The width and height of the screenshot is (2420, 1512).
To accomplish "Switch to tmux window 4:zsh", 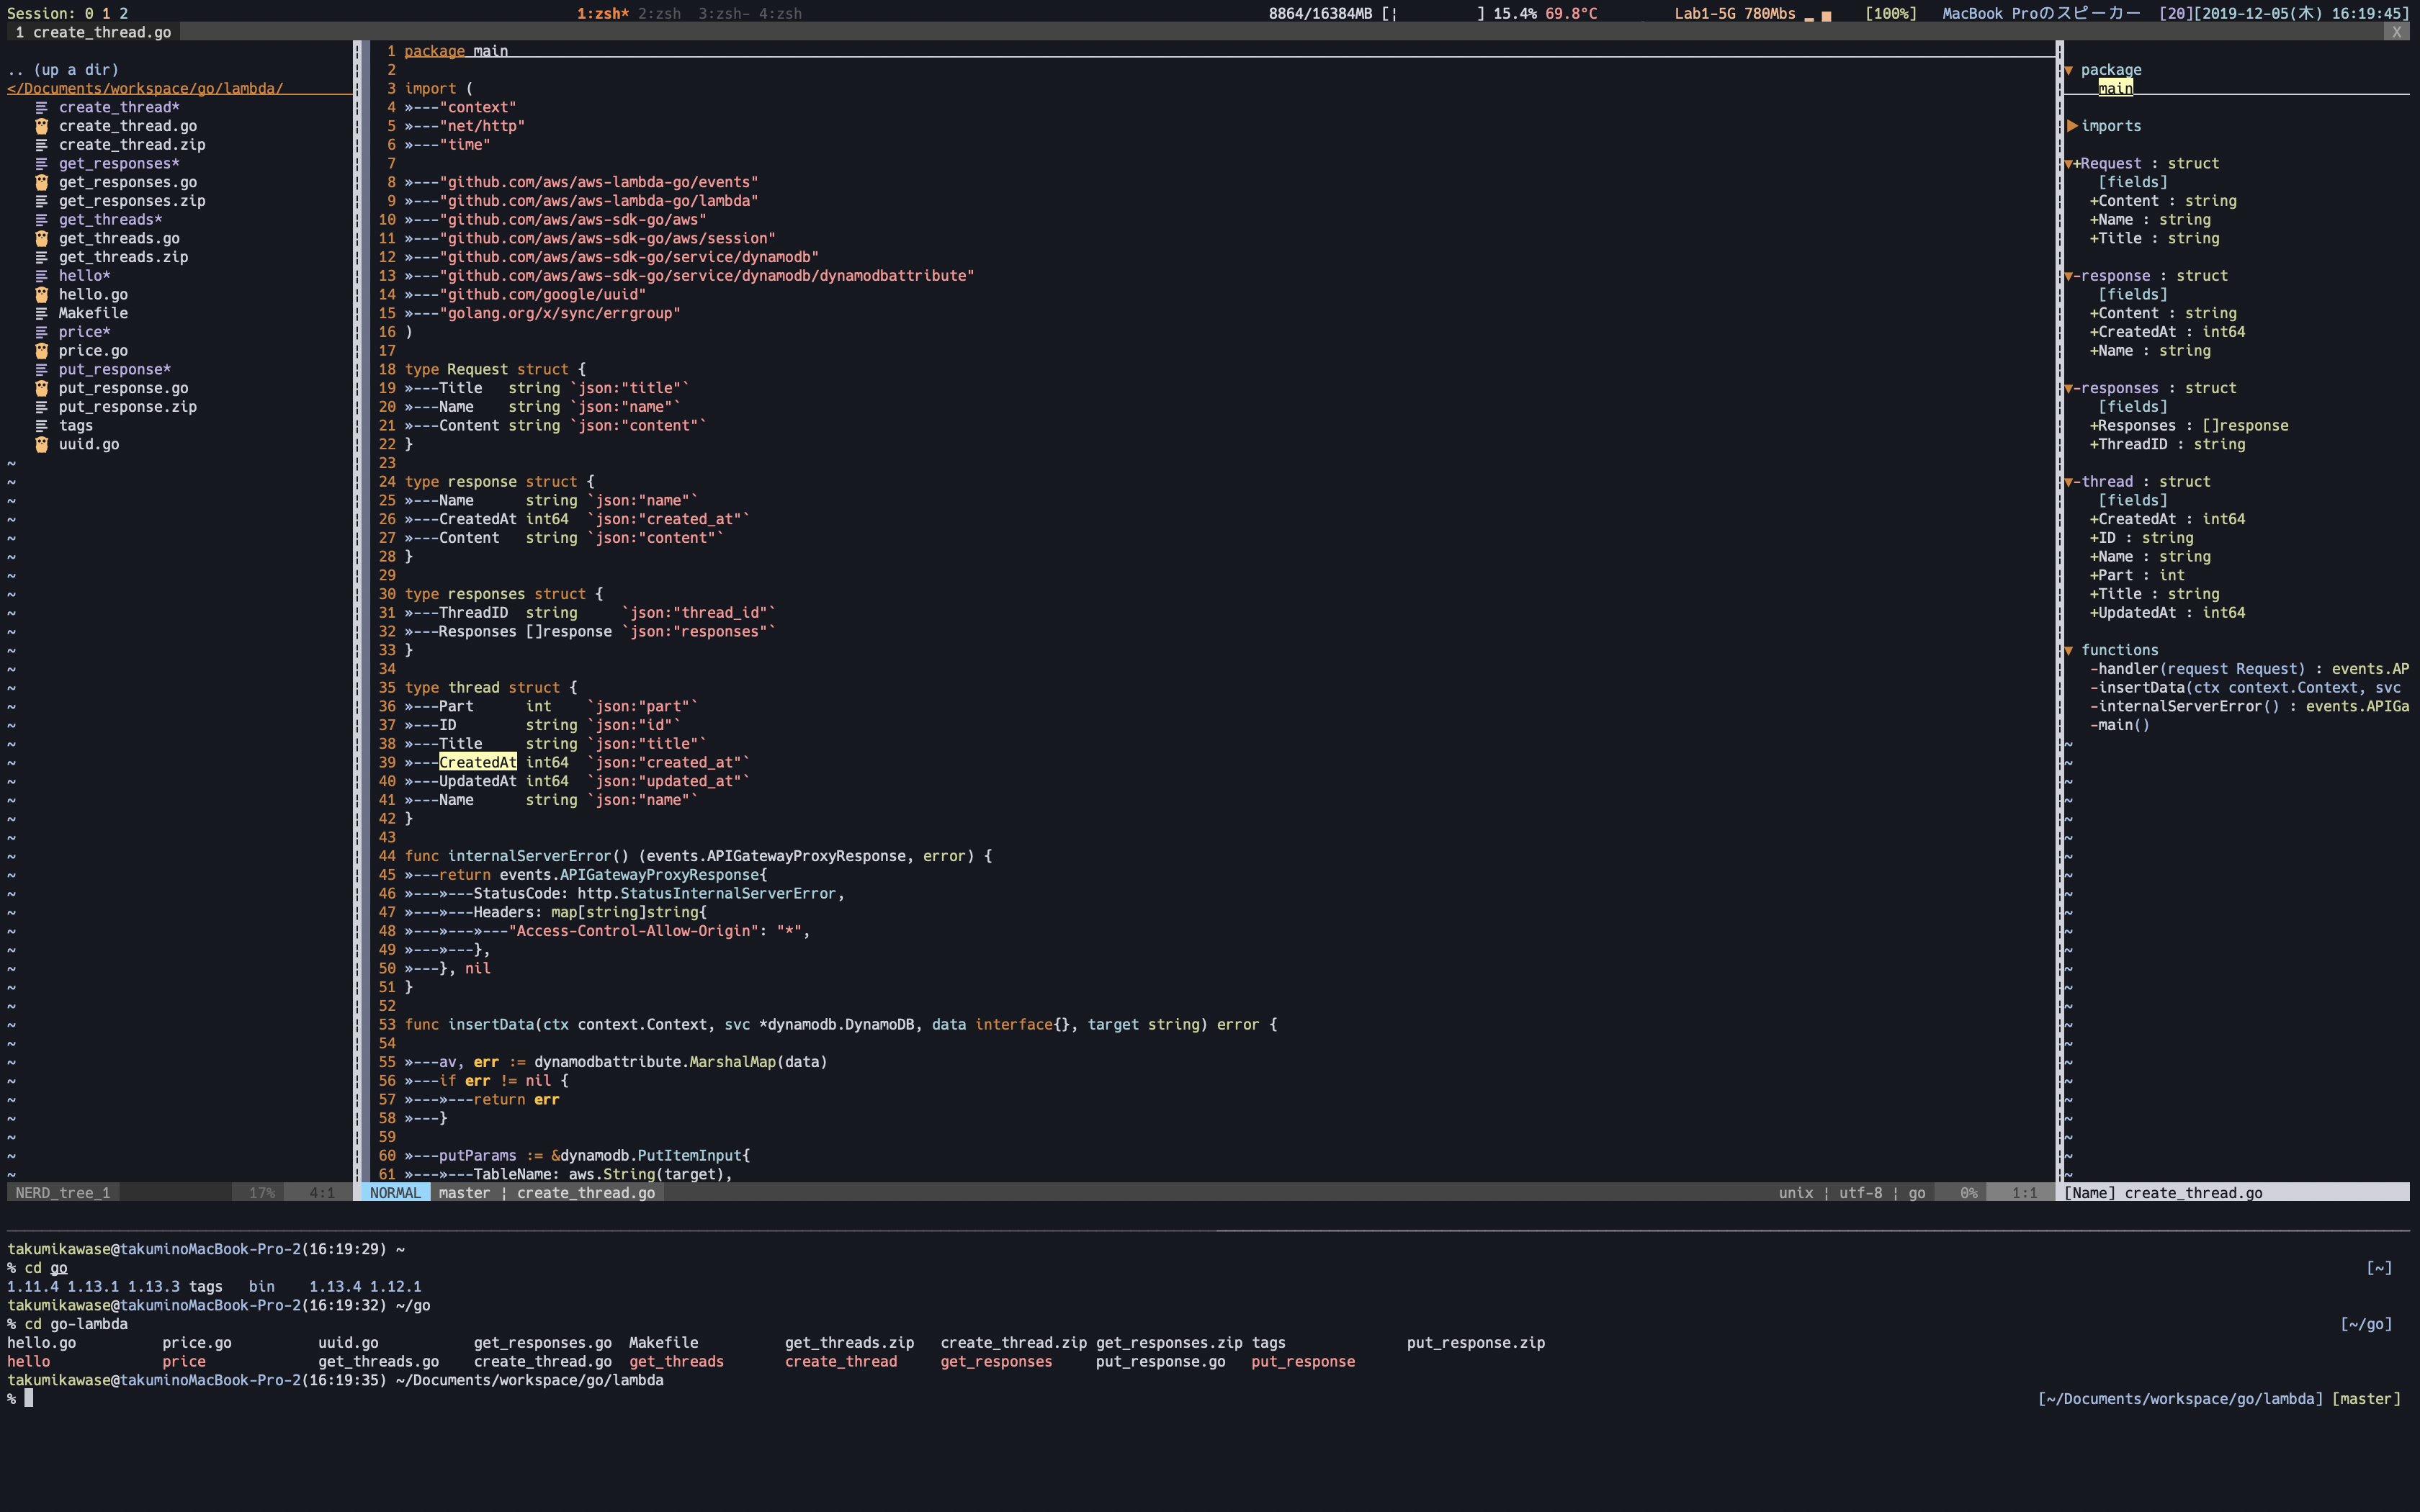I will [780, 13].
